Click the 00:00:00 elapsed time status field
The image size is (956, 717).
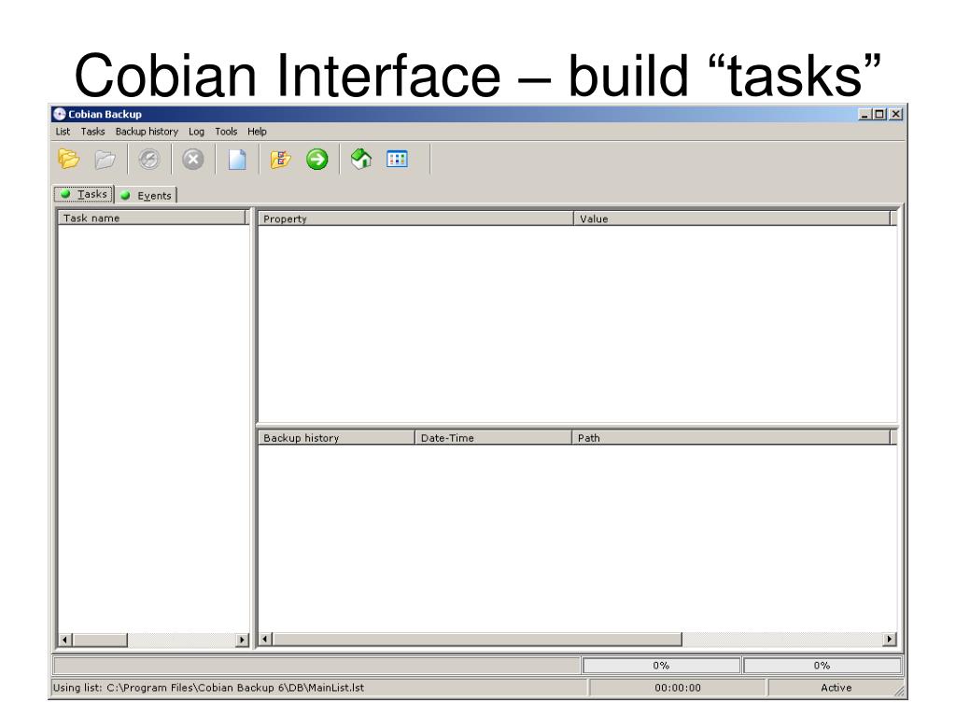tap(678, 687)
